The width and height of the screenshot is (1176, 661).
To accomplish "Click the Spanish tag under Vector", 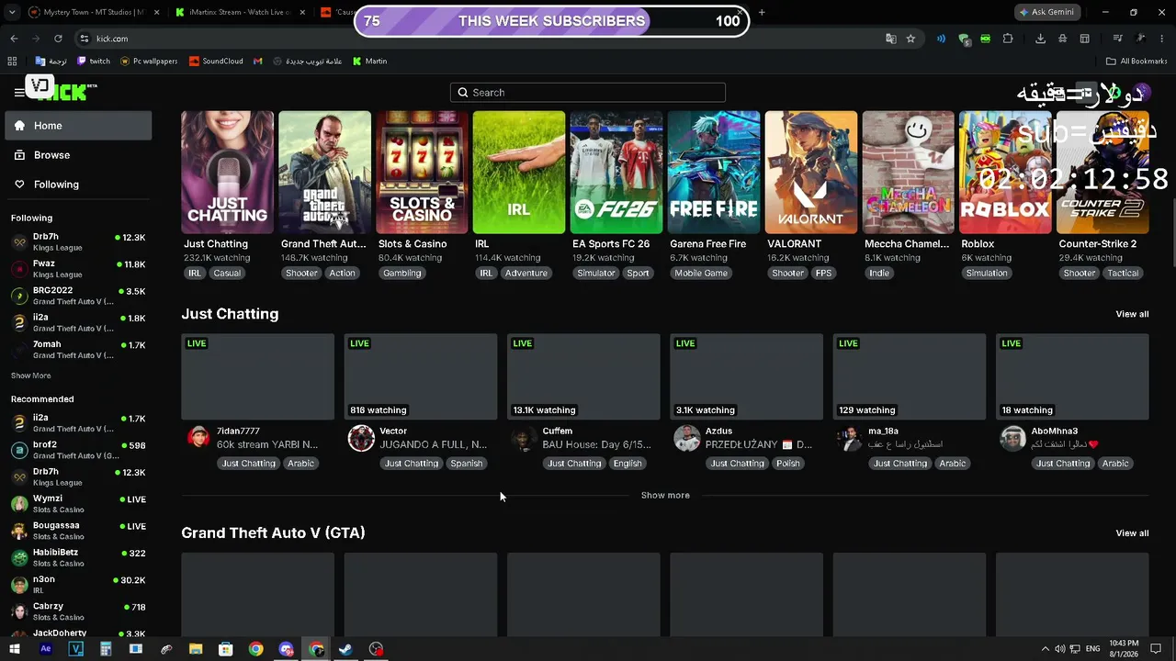I will (x=467, y=464).
